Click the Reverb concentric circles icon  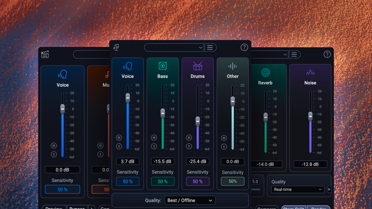click(x=265, y=72)
